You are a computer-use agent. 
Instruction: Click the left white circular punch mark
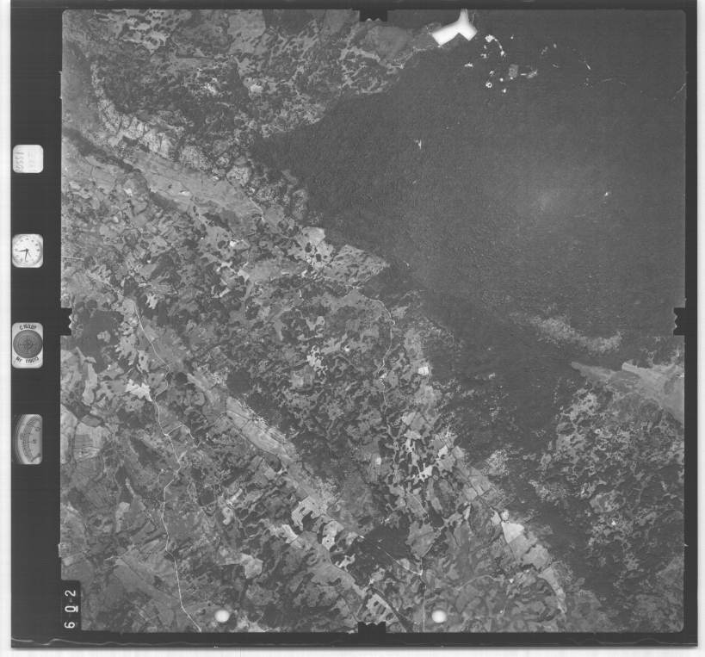[x=222, y=615]
